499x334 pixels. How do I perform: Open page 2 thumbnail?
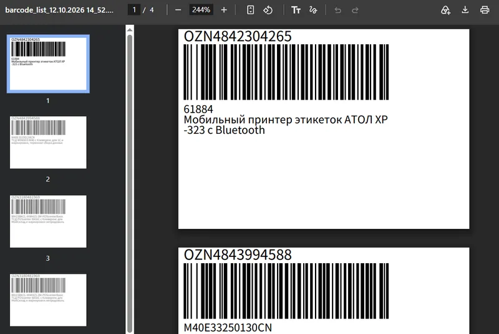[x=48, y=142]
